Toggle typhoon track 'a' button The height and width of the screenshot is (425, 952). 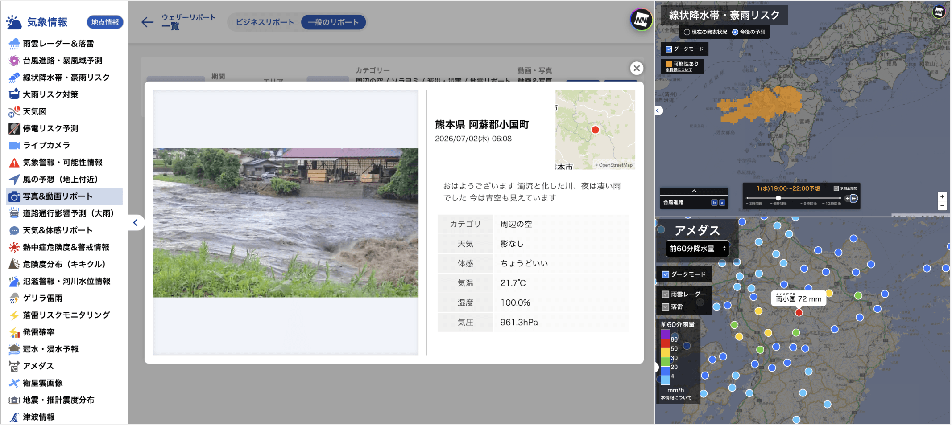pos(722,203)
